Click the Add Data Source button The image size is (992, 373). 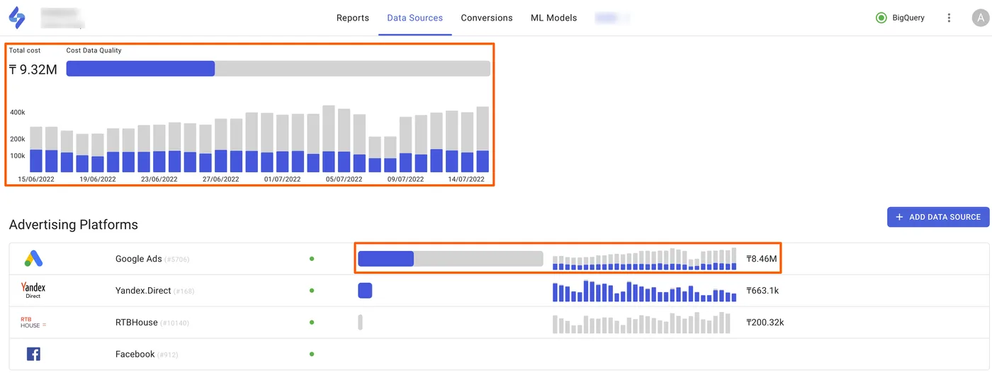click(937, 217)
